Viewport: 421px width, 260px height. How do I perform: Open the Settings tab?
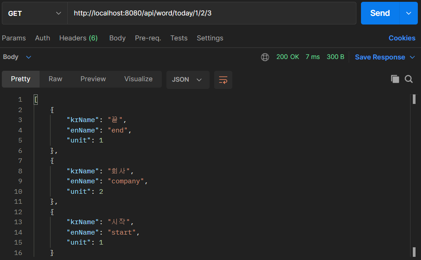210,38
